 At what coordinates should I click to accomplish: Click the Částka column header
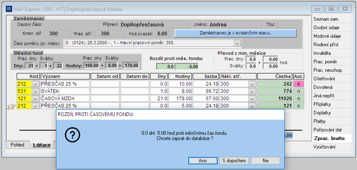click(x=275, y=76)
